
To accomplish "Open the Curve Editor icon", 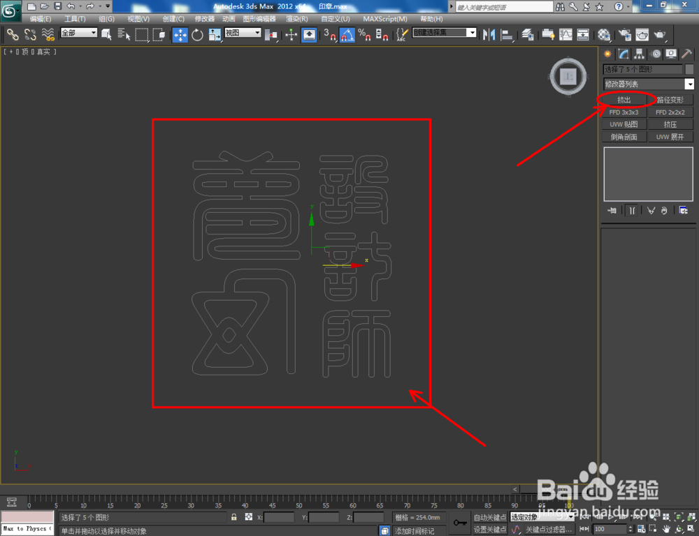I will 565,35.
